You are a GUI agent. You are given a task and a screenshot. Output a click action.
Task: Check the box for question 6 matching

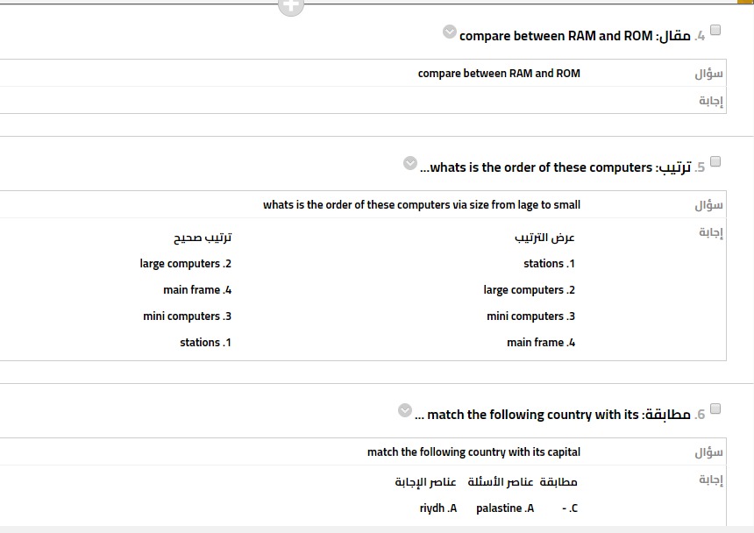(x=715, y=409)
